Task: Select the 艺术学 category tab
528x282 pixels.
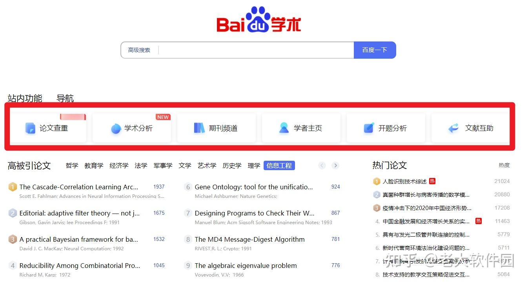Action: click(207, 165)
